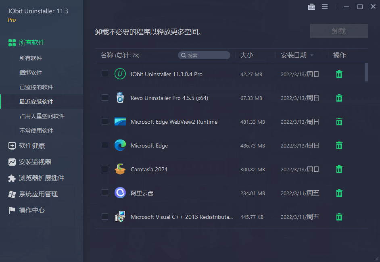Open the 浏览器扩展插件 section label
The image size is (380, 262).
point(42,178)
